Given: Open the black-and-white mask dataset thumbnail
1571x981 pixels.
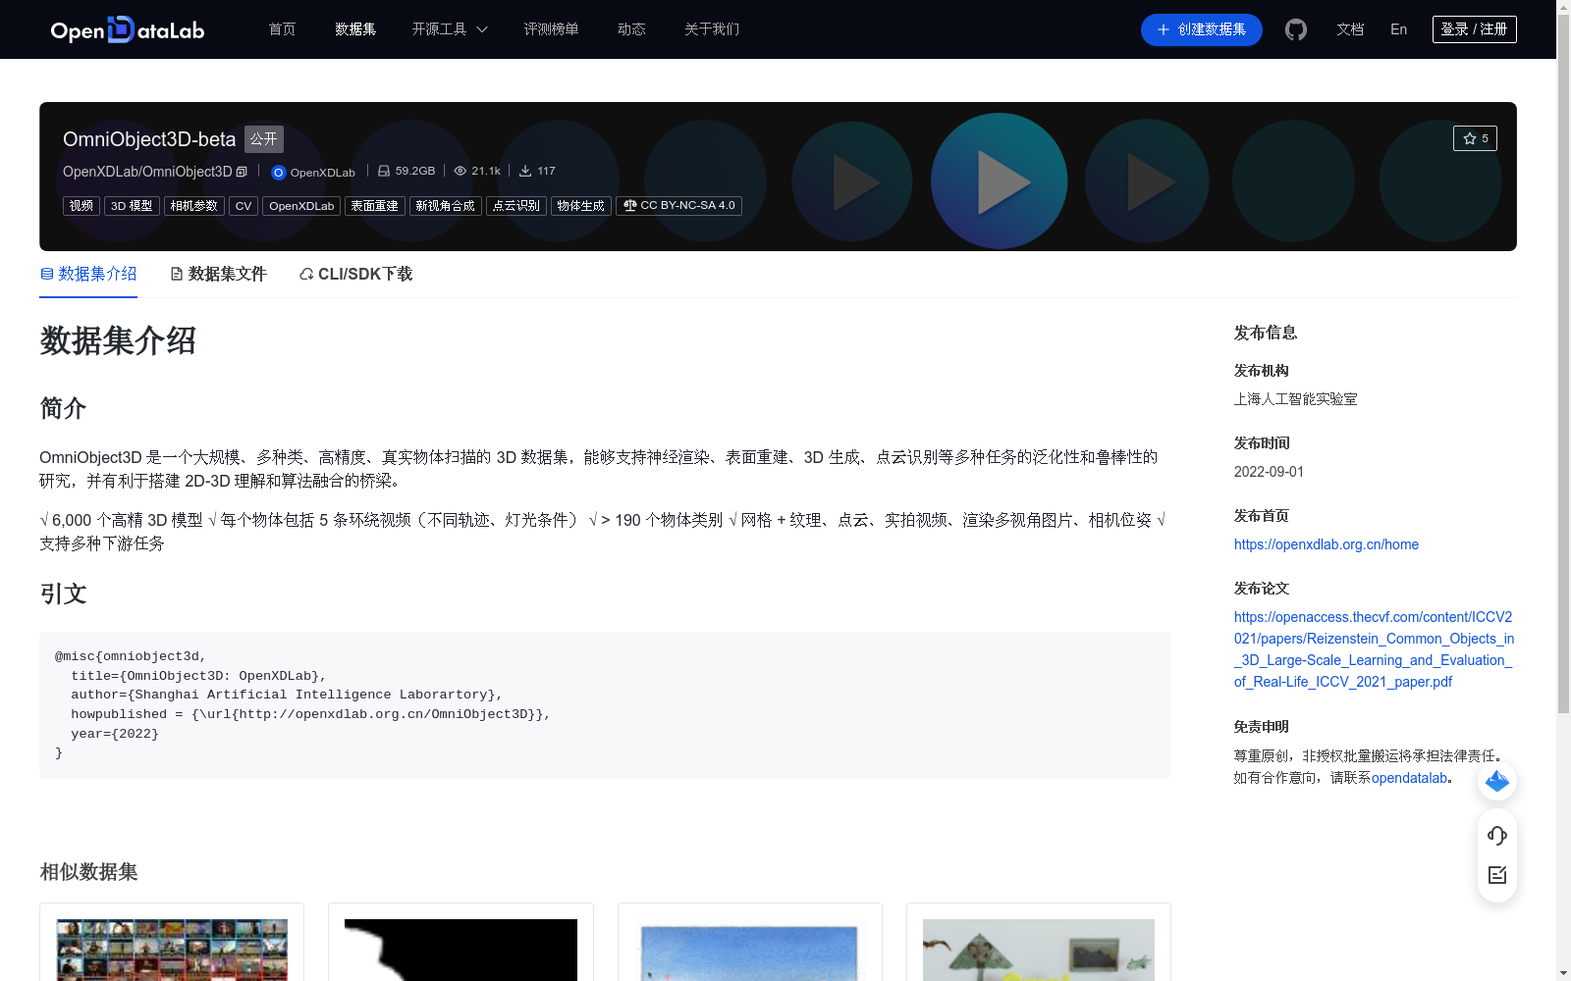Looking at the screenshot, I should point(460,949).
